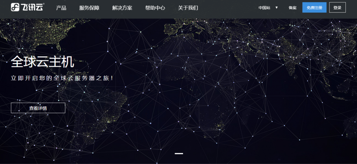Select the white carousel slide indicator
357x164 pixels.
178,153
